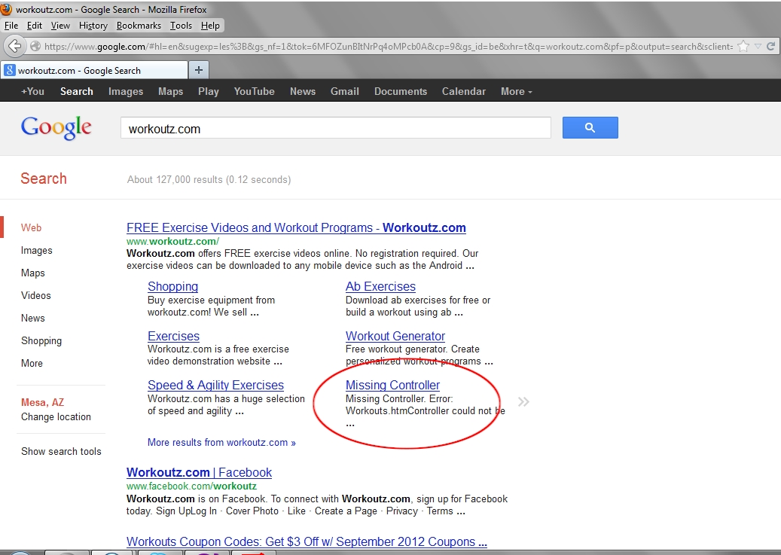This screenshot has width=781, height=555.
Task: Select the workoutz.com - Google Search tab
Action: pyautogui.click(x=95, y=70)
